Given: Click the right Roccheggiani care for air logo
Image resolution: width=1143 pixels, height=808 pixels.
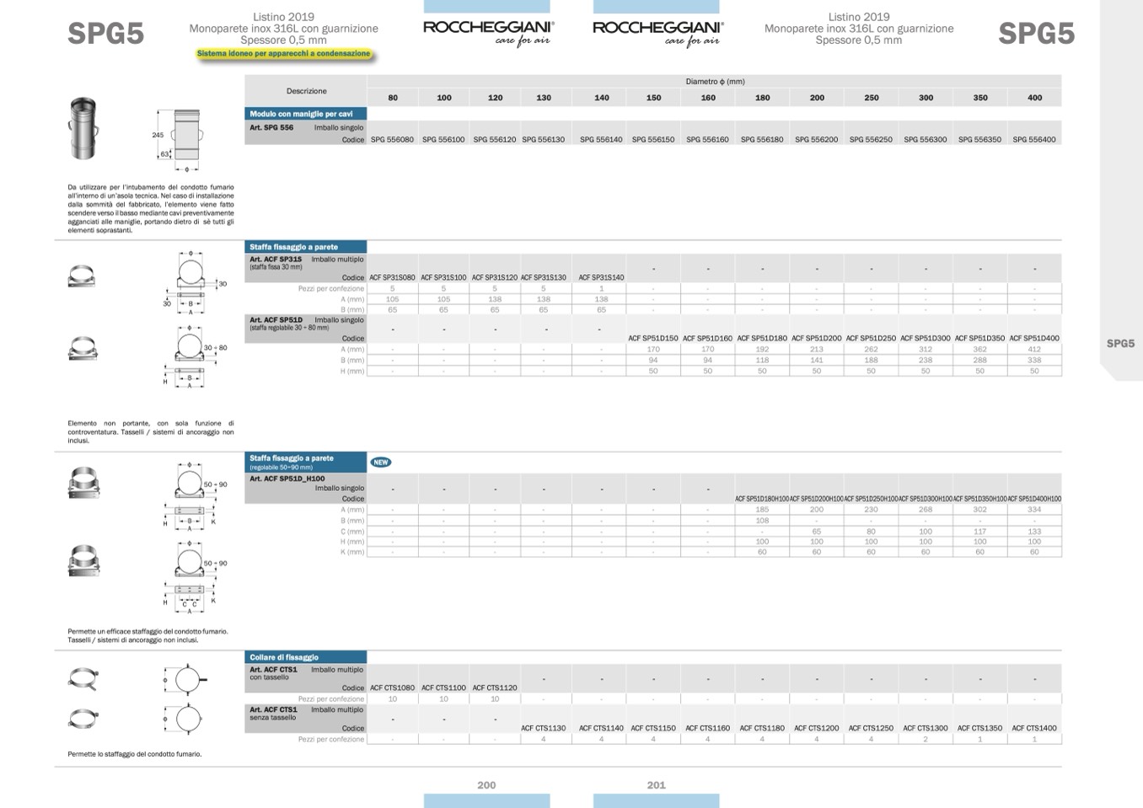Looking at the screenshot, I should point(657,32).
